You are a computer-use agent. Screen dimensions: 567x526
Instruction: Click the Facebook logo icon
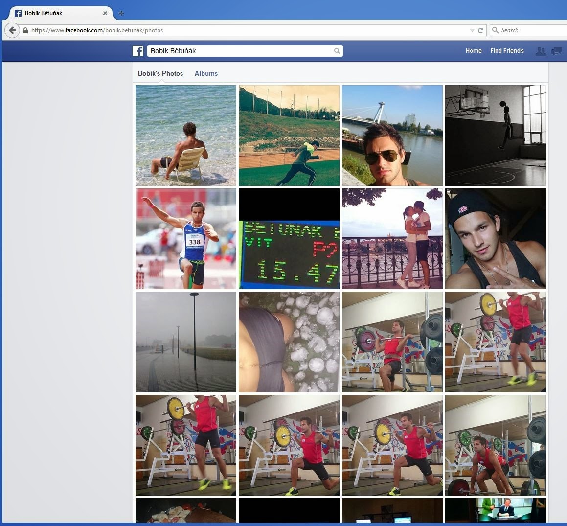(138, 51)
